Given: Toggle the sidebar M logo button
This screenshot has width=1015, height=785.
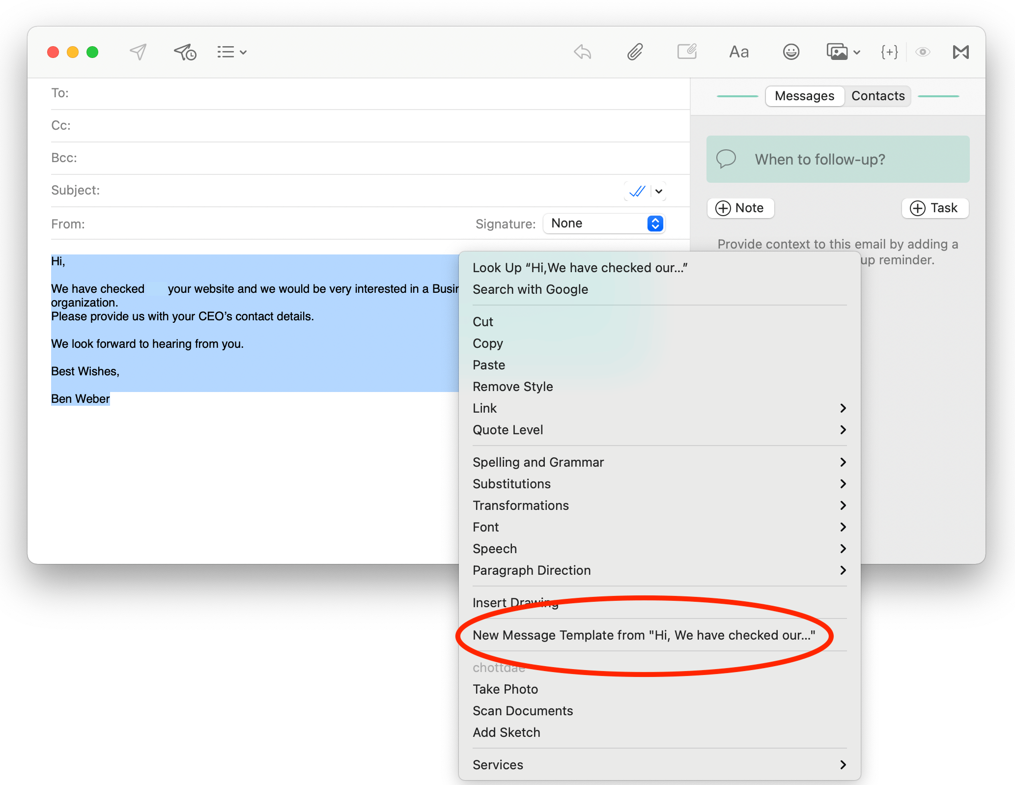Looking at the screenshot, I should click(x=960, y=52).
